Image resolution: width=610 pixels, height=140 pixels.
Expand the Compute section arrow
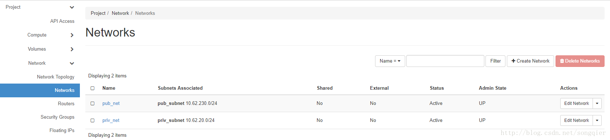(72, 35)
